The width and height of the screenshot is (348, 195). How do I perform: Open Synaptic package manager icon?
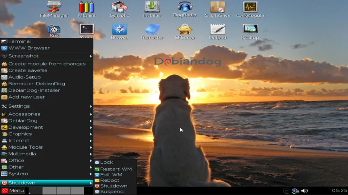click(x=120, y=7)
